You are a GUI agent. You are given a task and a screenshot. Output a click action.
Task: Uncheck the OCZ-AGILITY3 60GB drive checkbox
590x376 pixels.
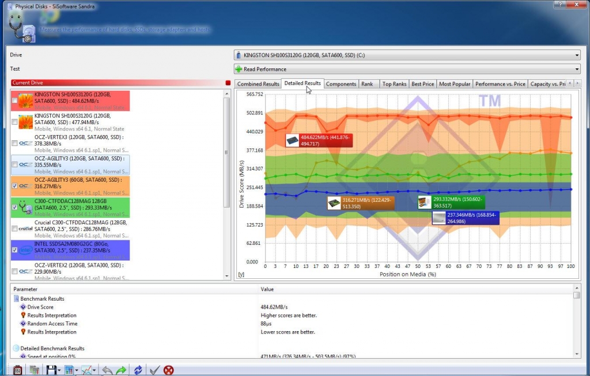(14, 186)
